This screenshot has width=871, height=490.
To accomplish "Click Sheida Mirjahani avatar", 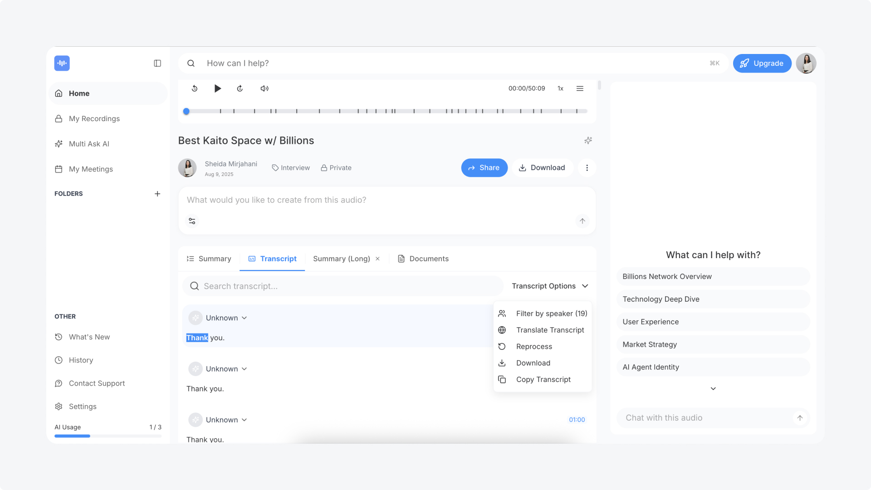I will [187, 168].
